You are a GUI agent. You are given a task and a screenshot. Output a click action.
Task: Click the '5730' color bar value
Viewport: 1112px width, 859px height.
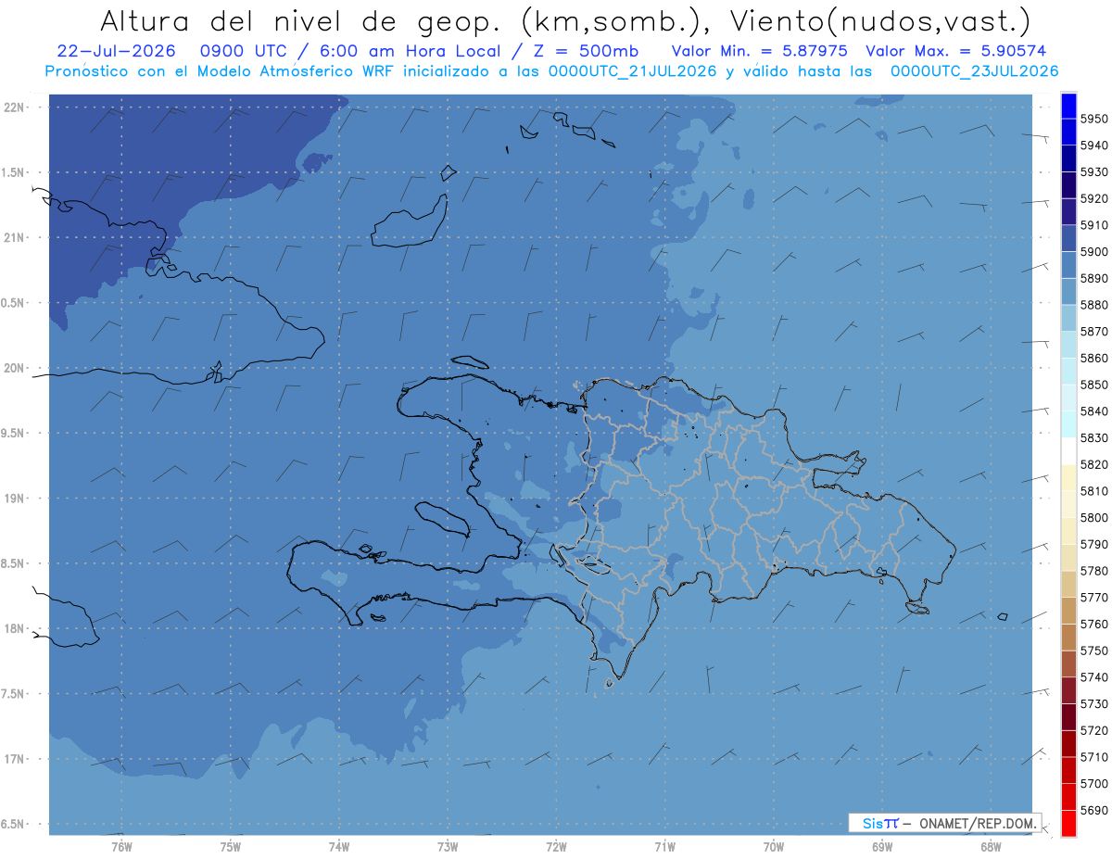tap(1093, 704)
